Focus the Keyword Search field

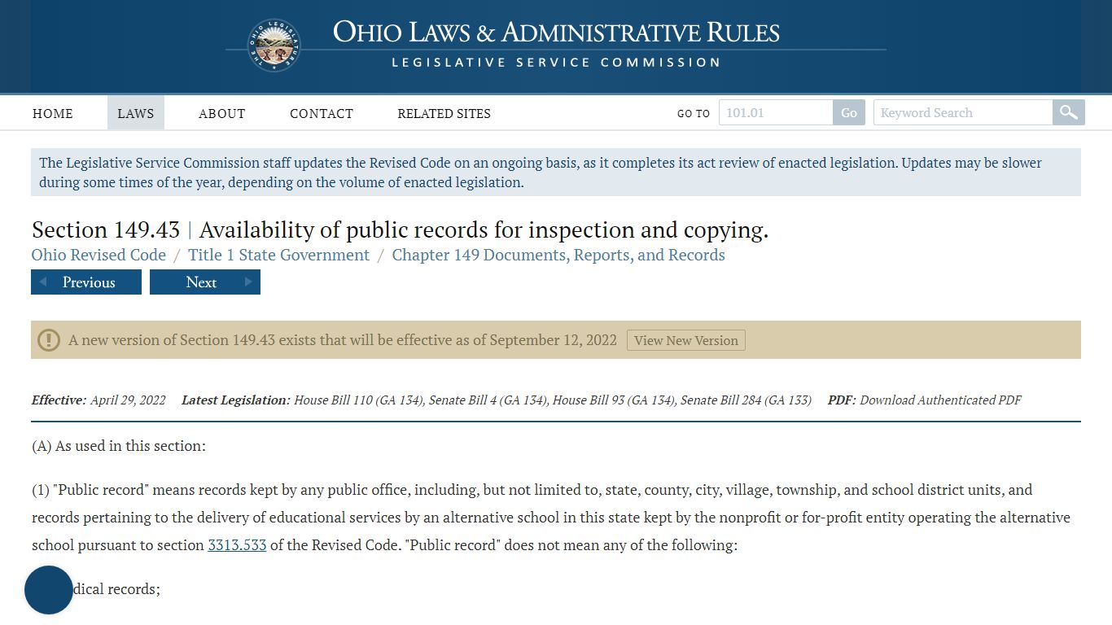click(963, 112)
